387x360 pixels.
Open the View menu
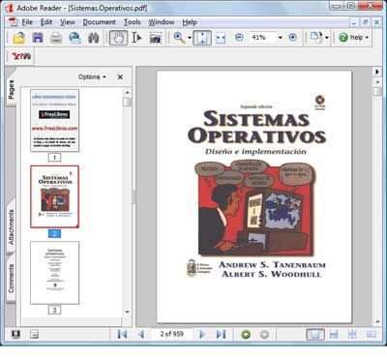(x=68, y=22)
